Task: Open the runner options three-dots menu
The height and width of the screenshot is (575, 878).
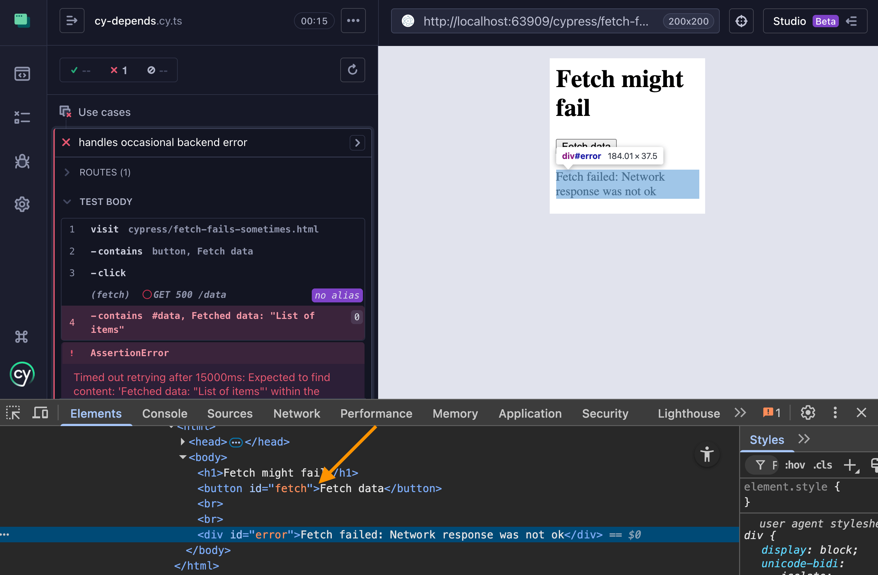Action: [353, 21]
